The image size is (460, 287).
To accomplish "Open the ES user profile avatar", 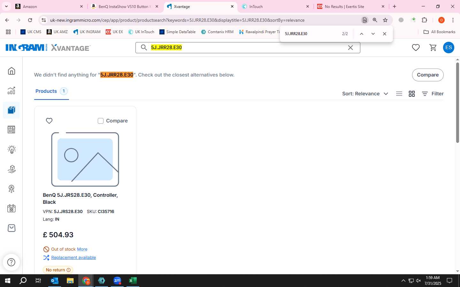I will pos(448,48).
